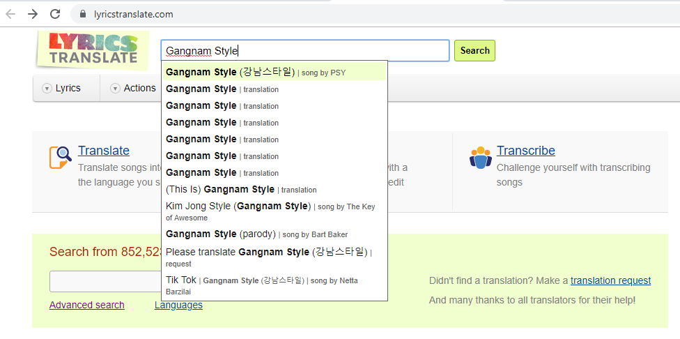This screenshot has width=680, height=339.
Task: Click the browser reload button
Action: point(56,14)
